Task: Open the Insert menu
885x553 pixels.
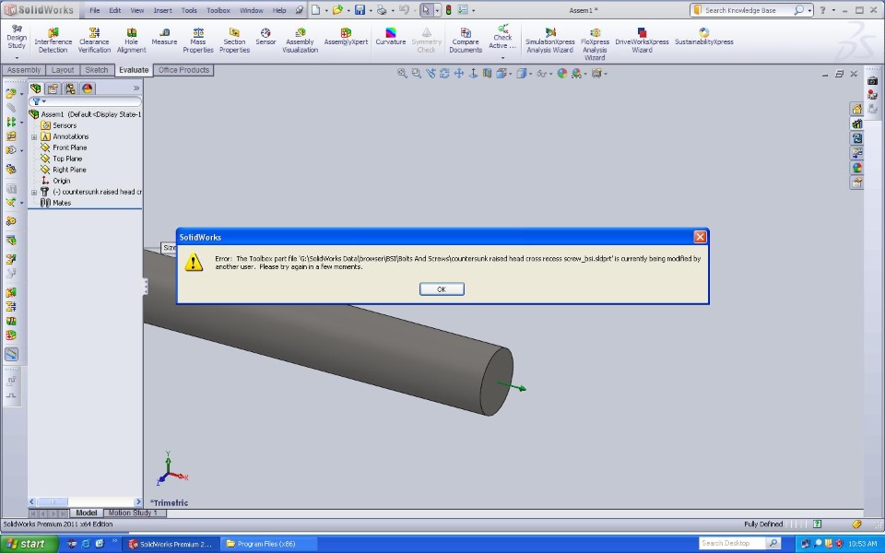Action: tap(162, 10)
